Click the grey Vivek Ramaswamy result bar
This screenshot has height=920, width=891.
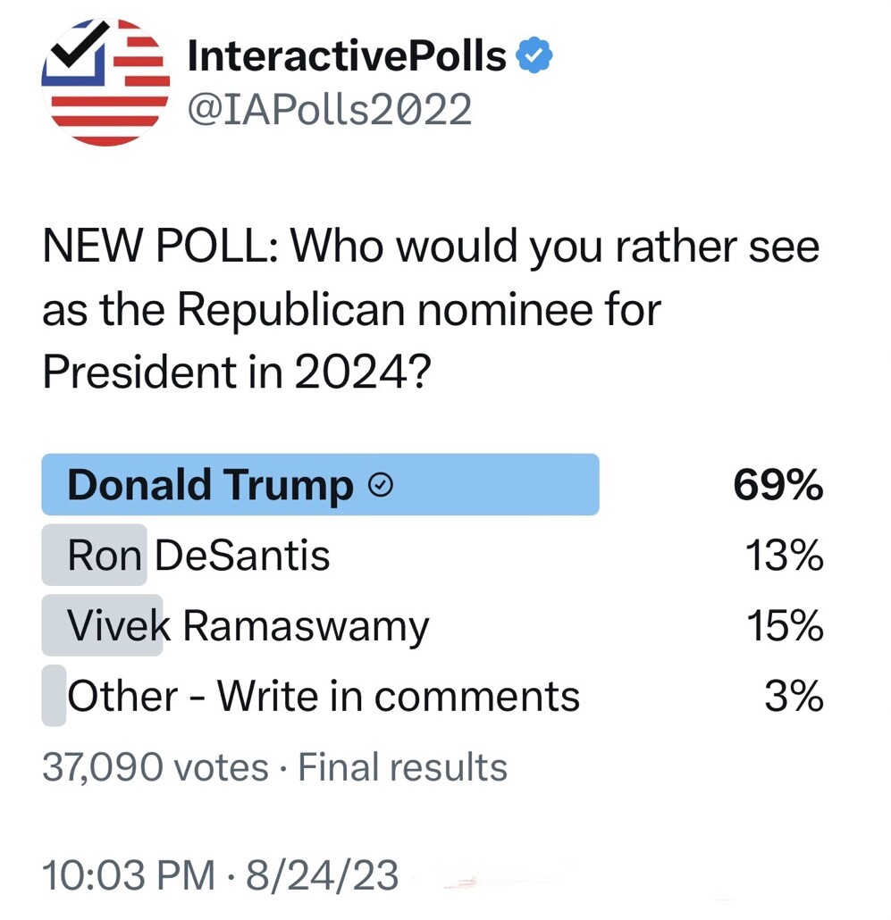coord(102,625)
